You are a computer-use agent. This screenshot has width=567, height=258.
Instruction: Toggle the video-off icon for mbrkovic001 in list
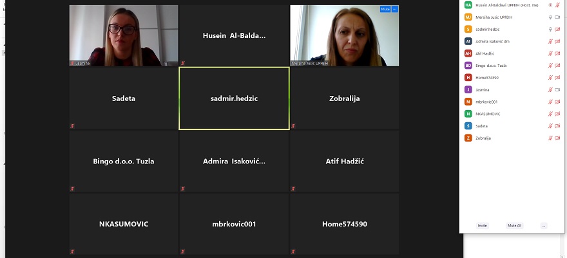557,102
